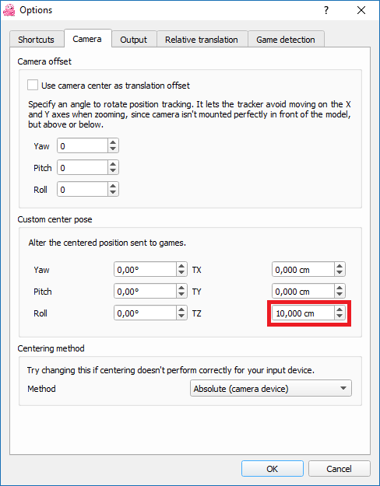
Task: Decrease custom center Roll degrees down arrow
Action: click(x=181, y=316)
